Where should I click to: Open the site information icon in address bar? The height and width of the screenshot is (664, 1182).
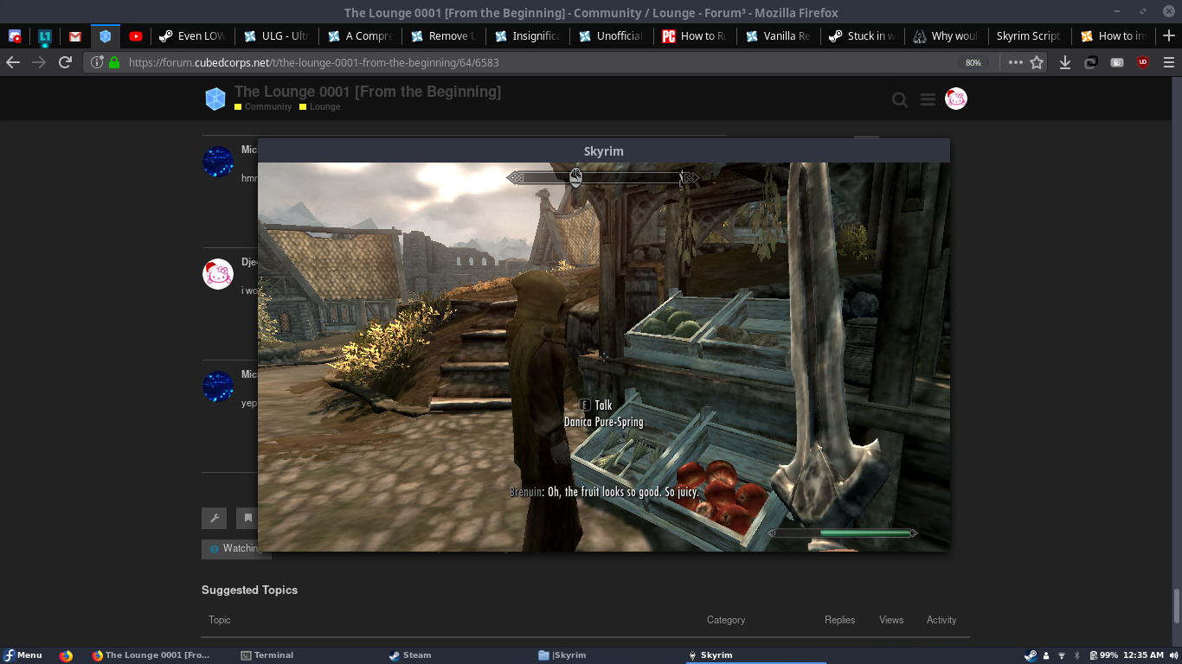click(96, 62)
